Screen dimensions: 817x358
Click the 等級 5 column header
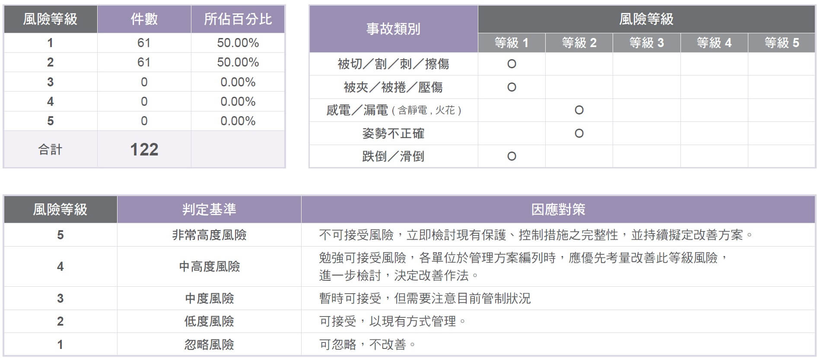[782, 43]
